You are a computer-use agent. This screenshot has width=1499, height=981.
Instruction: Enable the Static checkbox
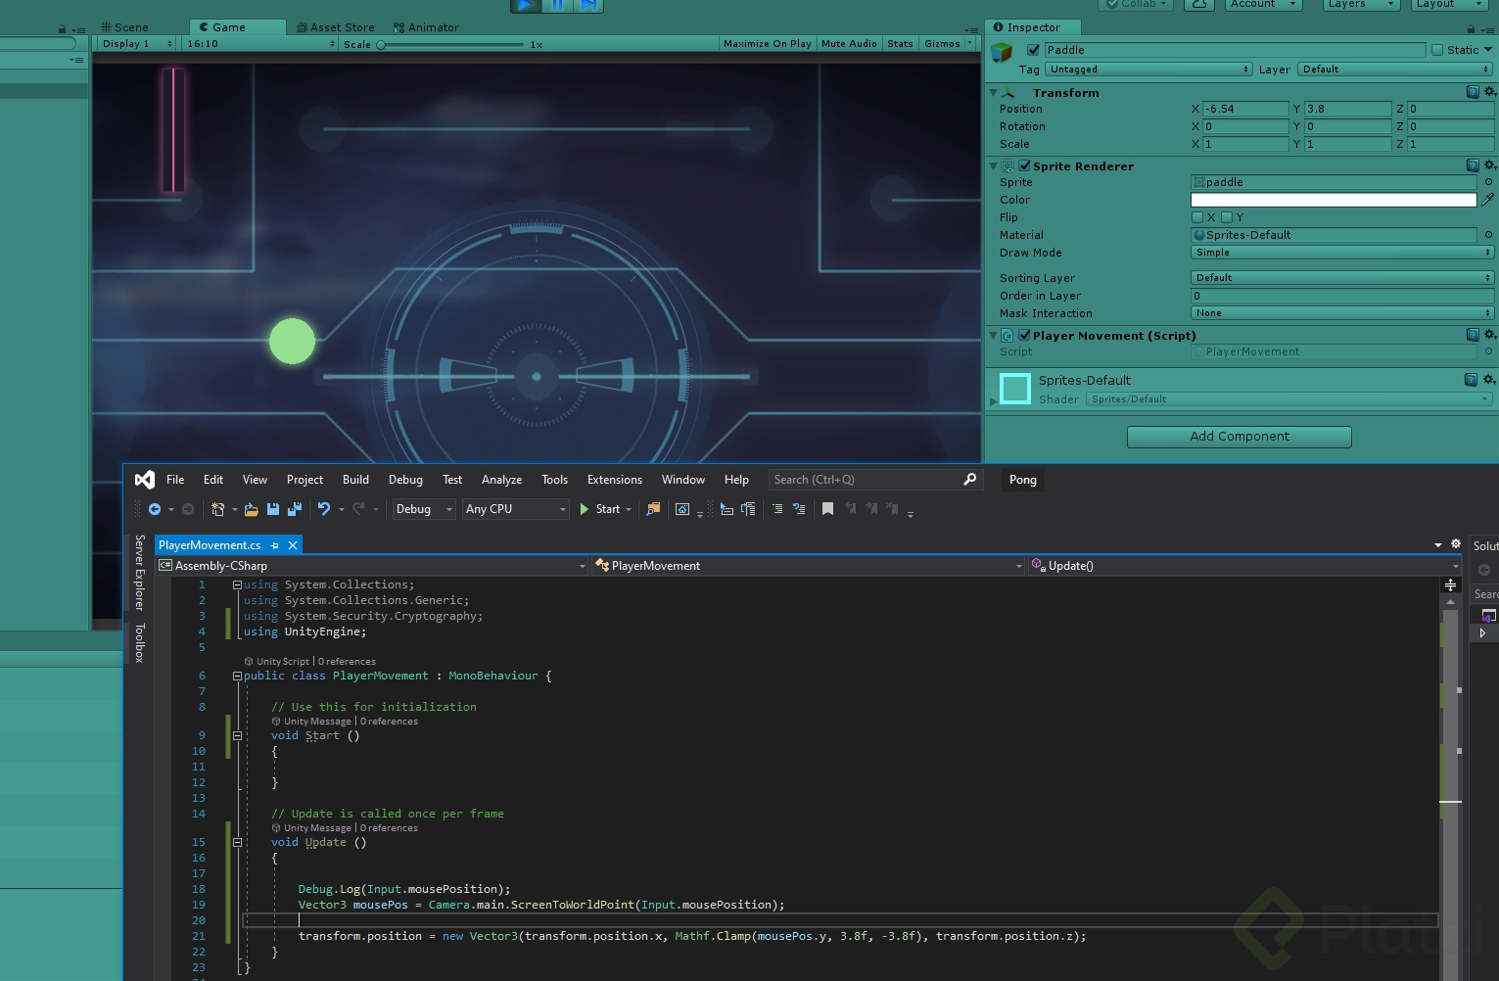[x=1437, y=50]
